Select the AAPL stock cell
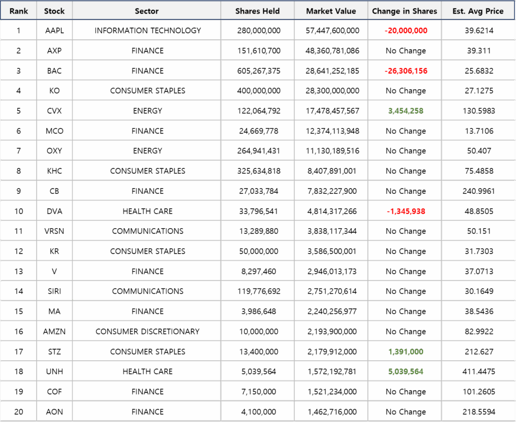Image resolution: width=516 pixels, height=422 pixels. [54, 30]
